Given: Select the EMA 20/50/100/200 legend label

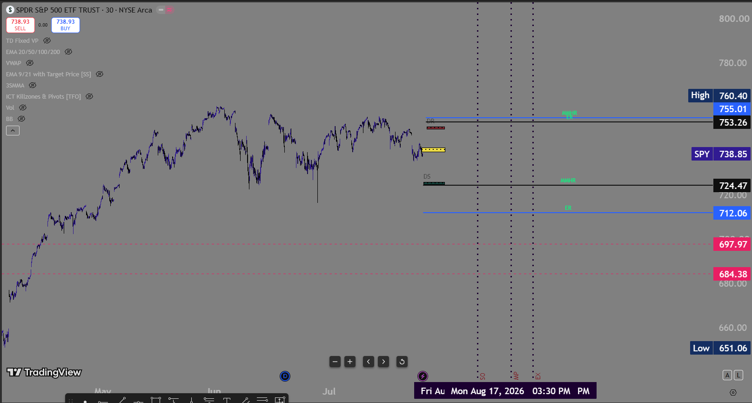Looking at the screenshot, I should pos(33,52).
